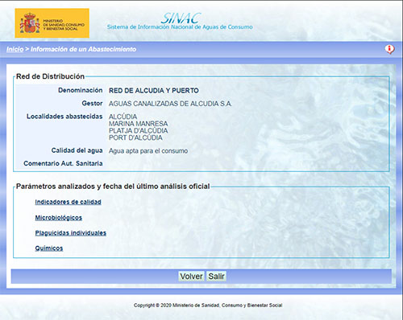
Task: Click the Calidad del agua label
Action: [x=77, y=150]
